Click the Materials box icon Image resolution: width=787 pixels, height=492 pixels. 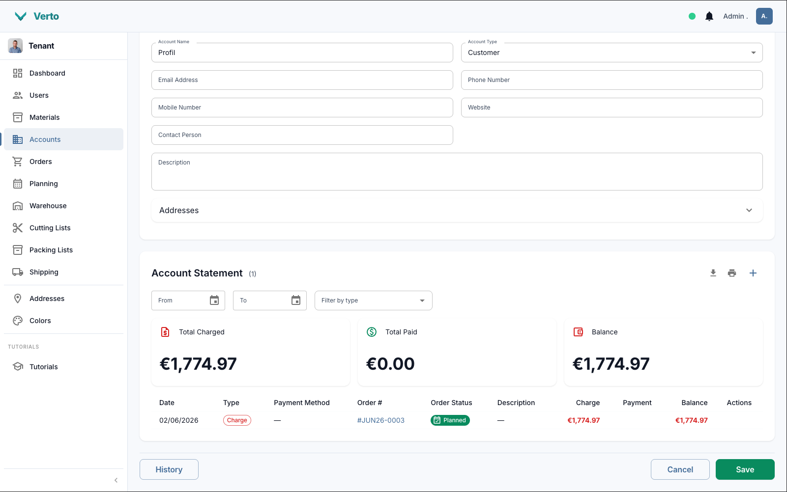pyautogui.click(x=18, y=117)
